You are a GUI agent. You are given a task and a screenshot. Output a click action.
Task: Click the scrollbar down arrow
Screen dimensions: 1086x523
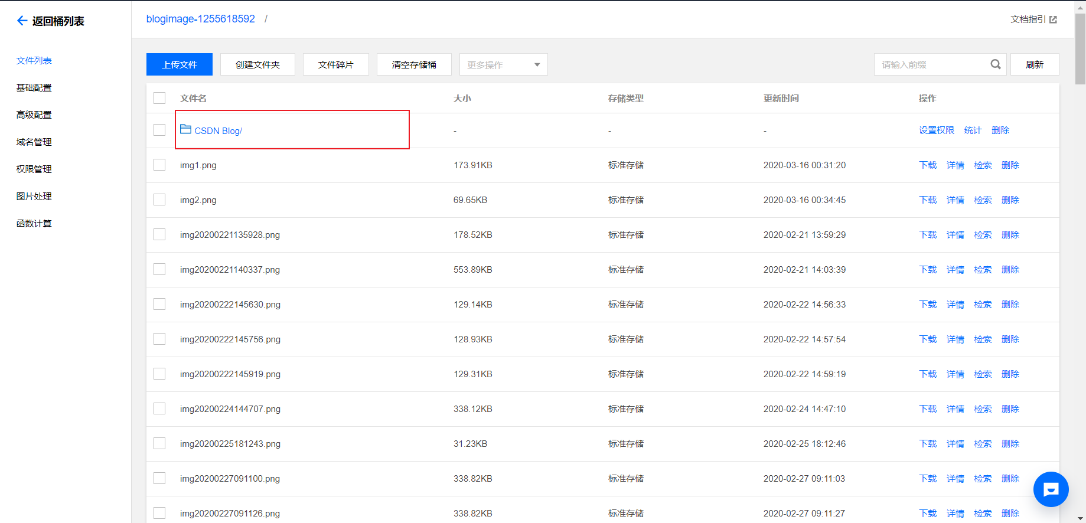click(x=1080, y=518)
